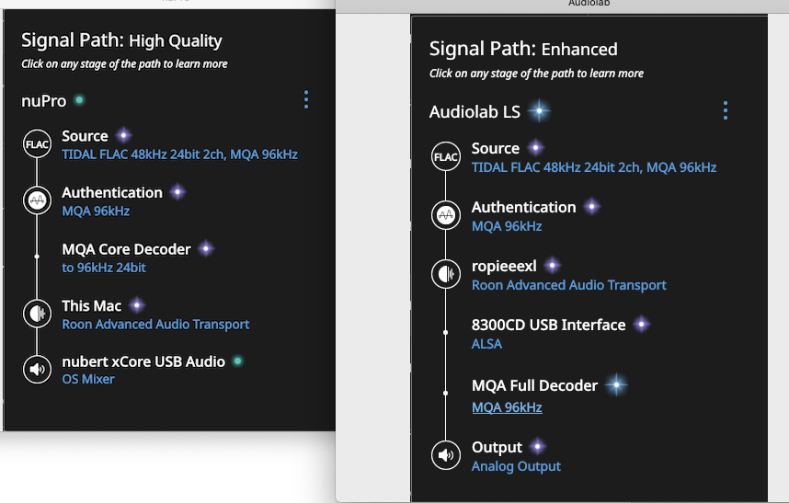789x503 pixels.
Task: Click the green dot beside nuPro
Action: pyautogui.click(x=80, y=100)
